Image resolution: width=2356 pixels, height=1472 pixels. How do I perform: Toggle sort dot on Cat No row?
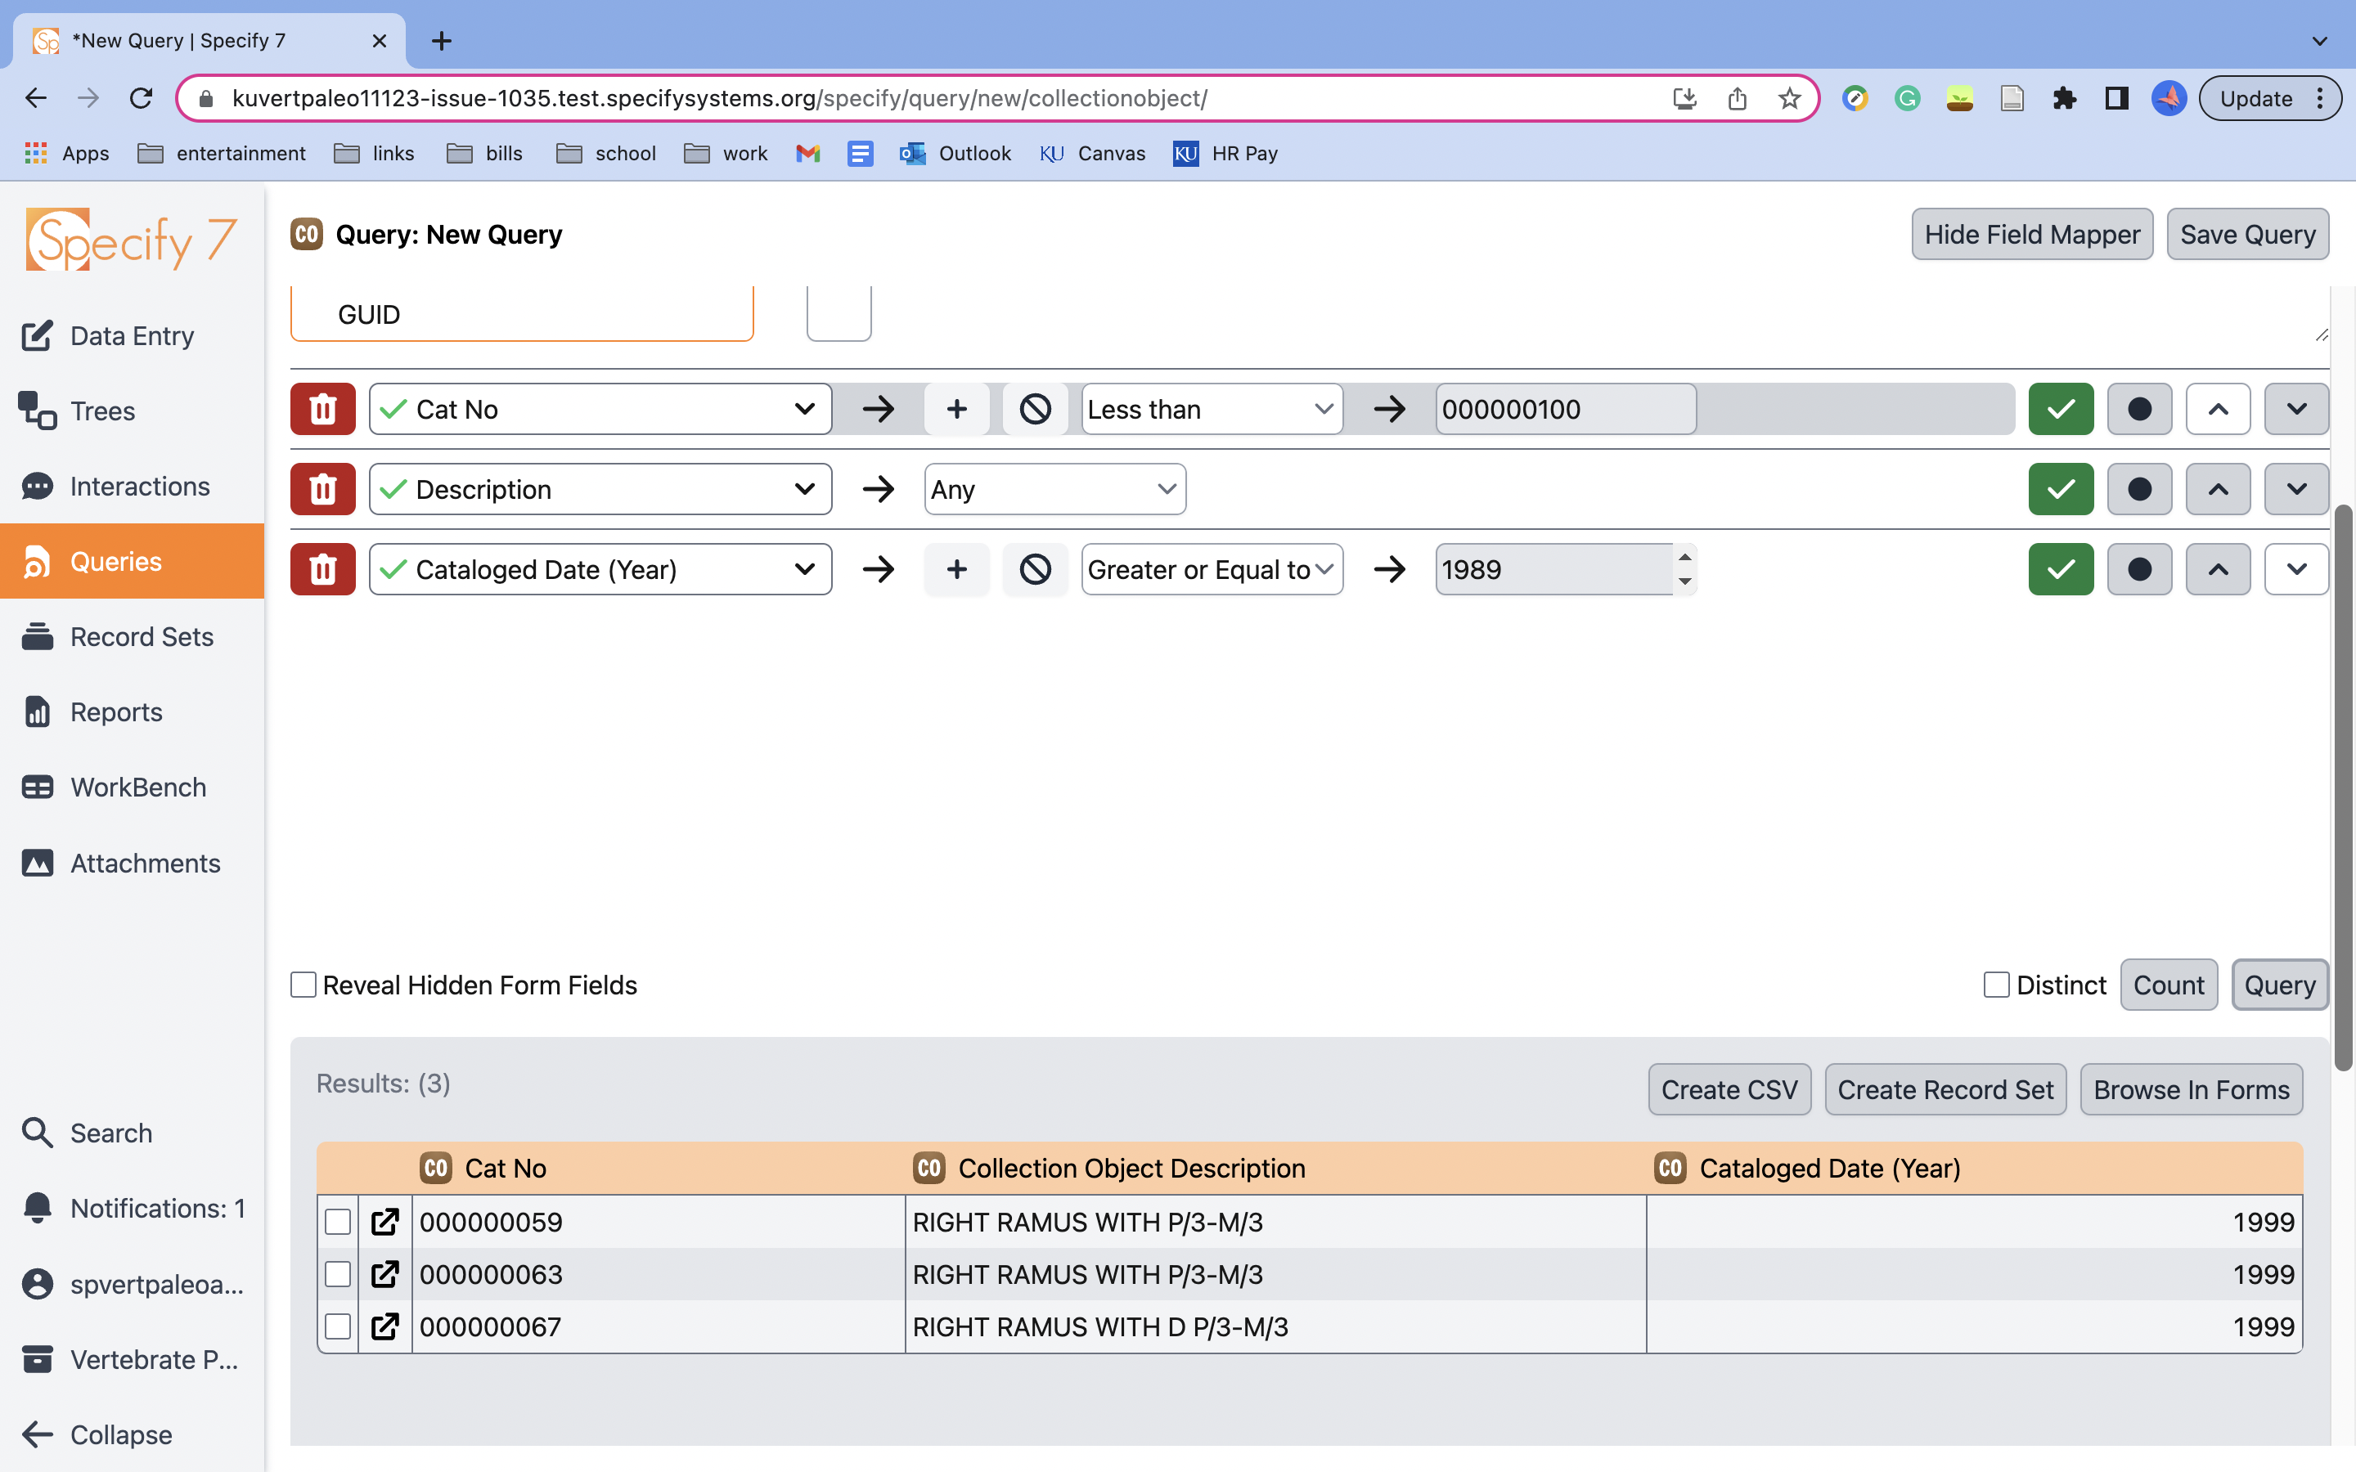2139,409
